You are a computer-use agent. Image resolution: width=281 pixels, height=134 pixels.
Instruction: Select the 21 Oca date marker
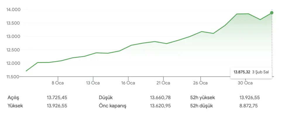point(163,83)
